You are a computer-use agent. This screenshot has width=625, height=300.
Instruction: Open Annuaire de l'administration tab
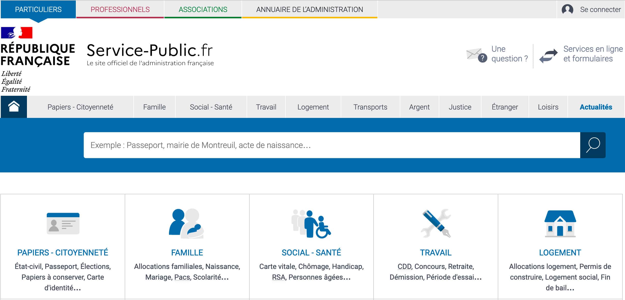[309, 9]
